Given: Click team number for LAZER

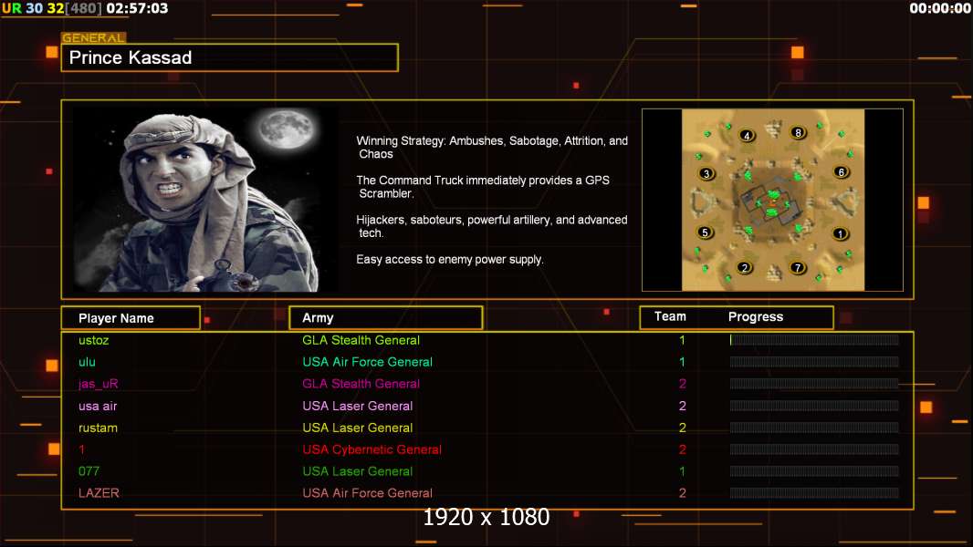Looking at the screenshot, I should (683, 493).
